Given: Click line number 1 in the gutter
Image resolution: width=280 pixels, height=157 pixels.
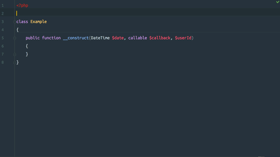Looking at the screenshot, I should click(x=3, y=6).
